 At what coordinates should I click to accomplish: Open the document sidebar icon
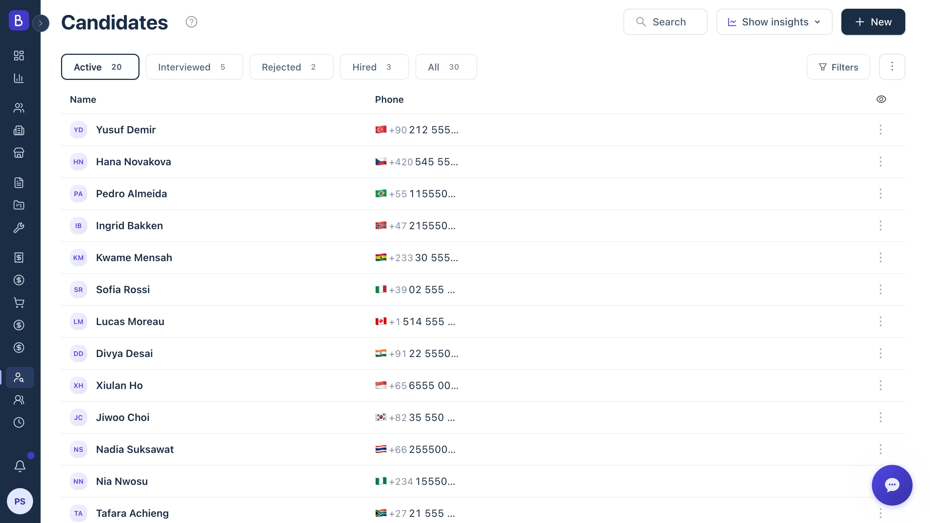coord(19,183)
